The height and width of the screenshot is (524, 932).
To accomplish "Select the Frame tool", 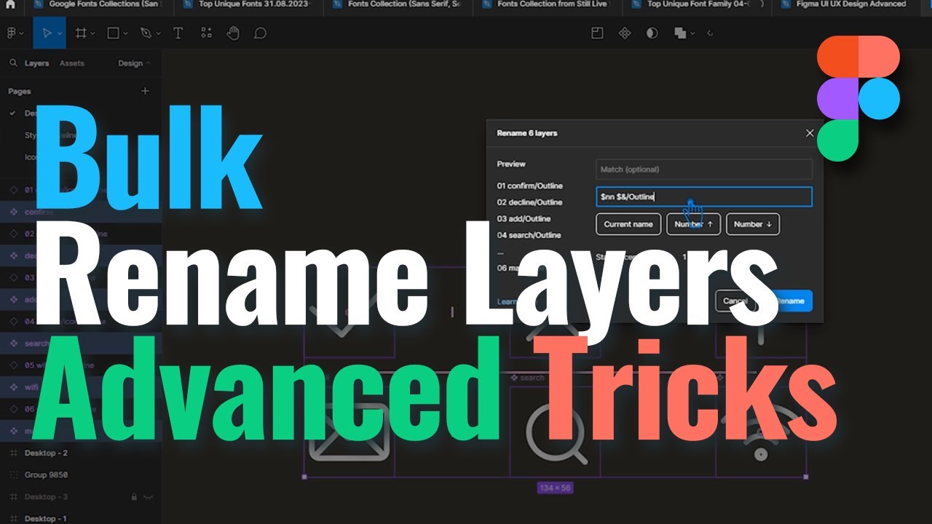I will 82,33.
